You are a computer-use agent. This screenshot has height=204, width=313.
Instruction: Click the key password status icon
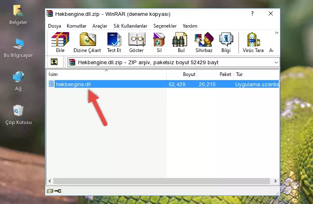58,191
